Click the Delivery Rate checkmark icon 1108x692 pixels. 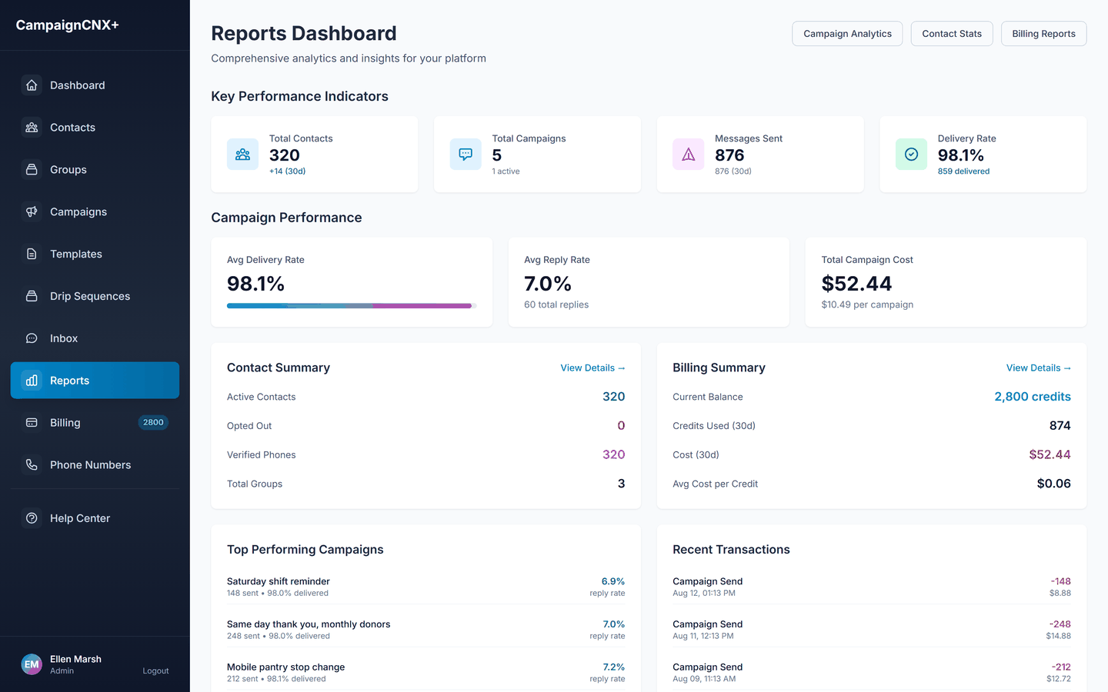click(911, 155)
